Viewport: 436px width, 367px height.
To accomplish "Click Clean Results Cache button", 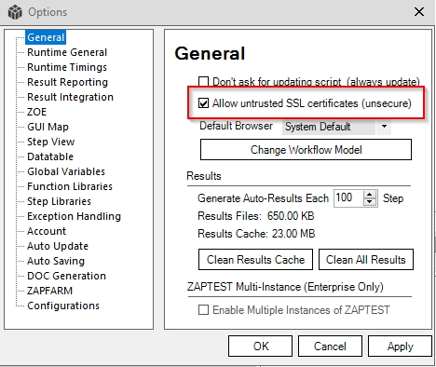I will 255,260.
